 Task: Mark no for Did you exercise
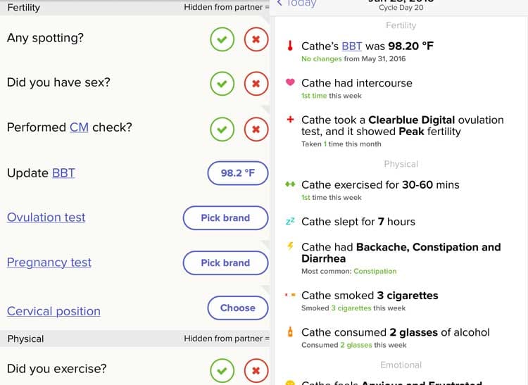[256, 370]
